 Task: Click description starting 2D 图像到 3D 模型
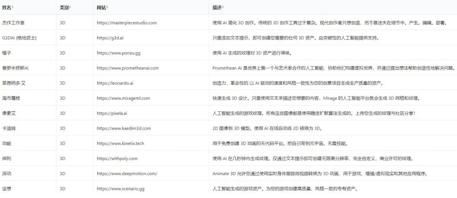click(268, 128)
